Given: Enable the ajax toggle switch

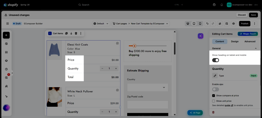Looking at the screenshot, I should [215, 89].
